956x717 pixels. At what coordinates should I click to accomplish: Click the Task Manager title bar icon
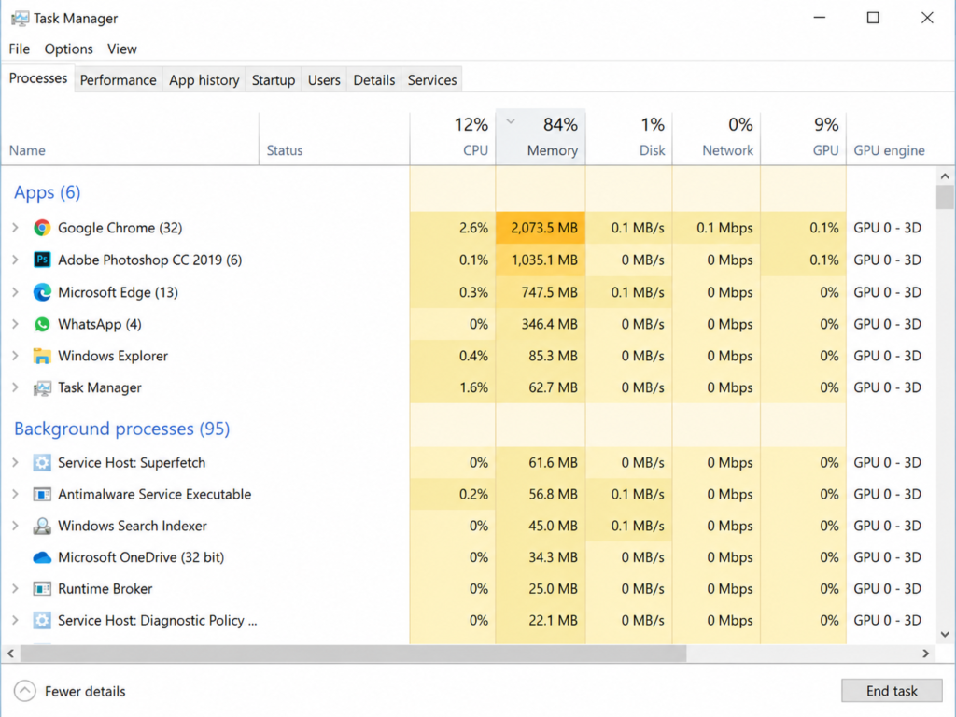click(20, 19)
